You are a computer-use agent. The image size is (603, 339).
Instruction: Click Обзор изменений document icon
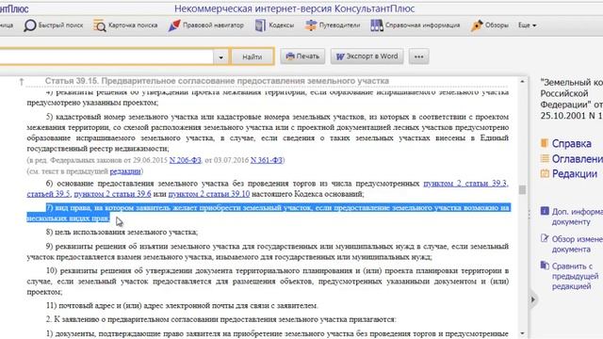pos(545,238)
